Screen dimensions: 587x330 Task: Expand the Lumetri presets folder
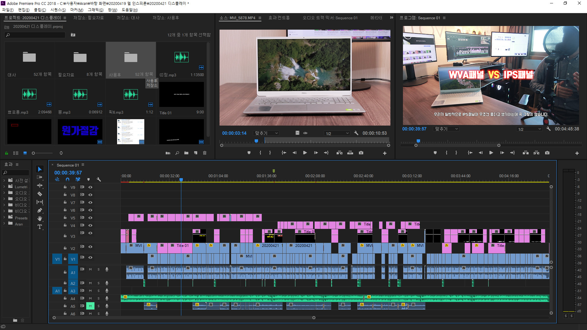(4, 187)
